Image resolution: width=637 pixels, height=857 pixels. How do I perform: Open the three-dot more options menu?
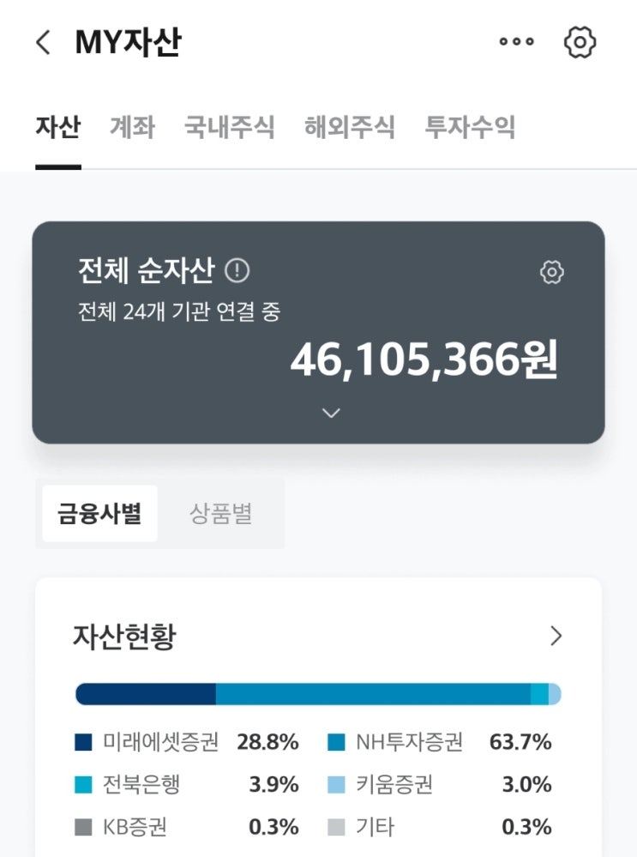tap(516, 42)
